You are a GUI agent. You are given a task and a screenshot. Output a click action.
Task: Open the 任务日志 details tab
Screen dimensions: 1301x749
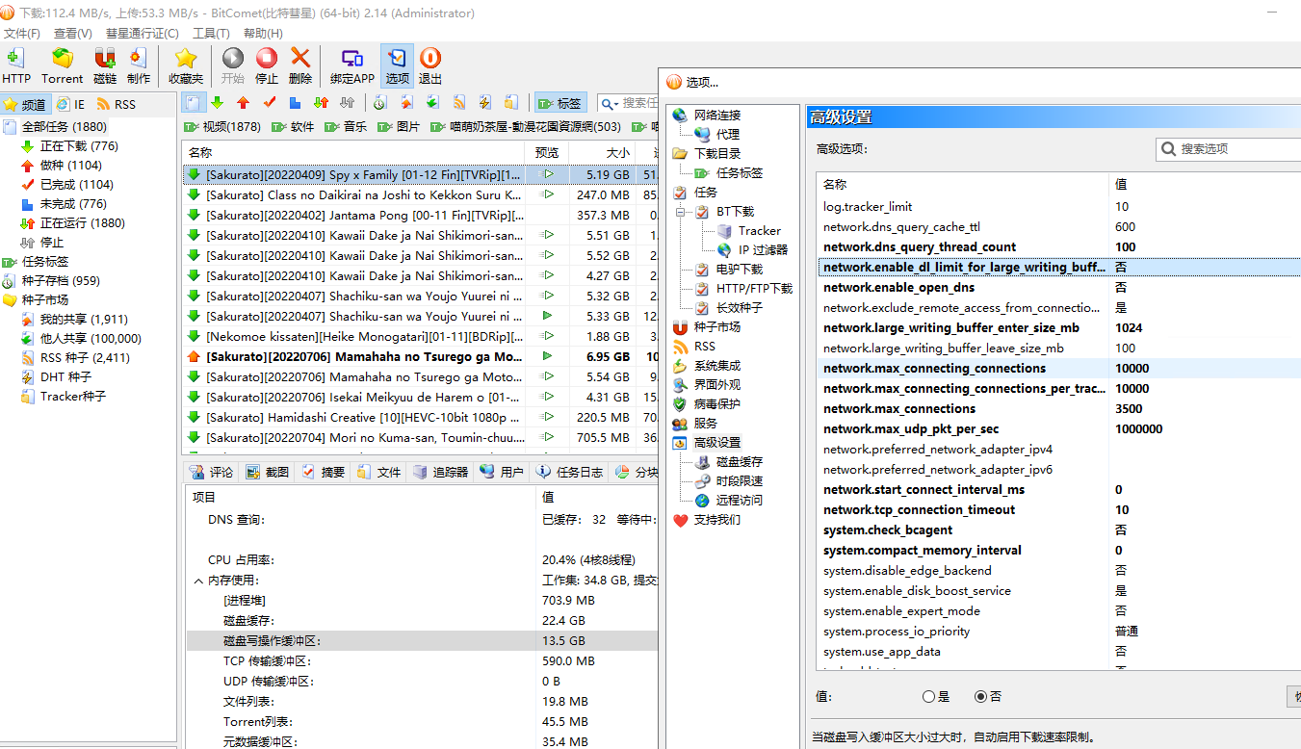pos(569,472)
